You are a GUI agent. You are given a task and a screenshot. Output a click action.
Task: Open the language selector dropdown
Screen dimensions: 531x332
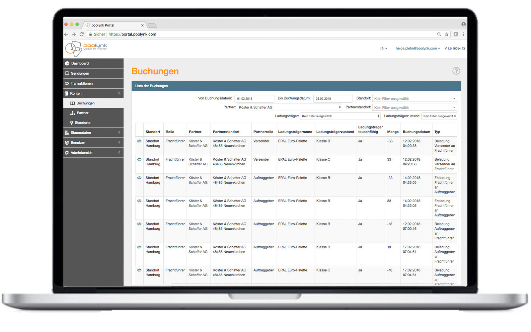tap(384, 48)
